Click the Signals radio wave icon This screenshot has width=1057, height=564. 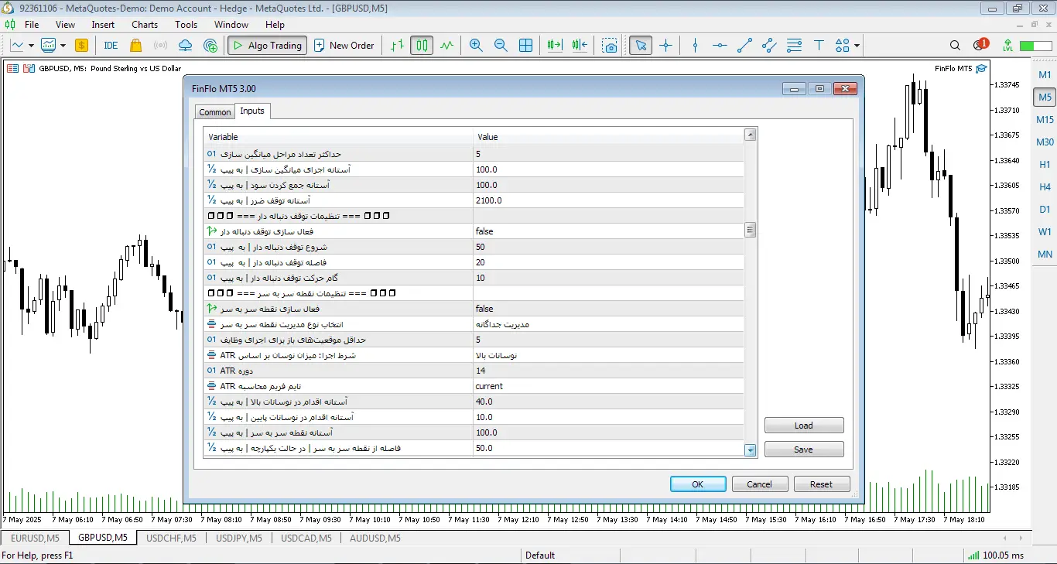tap(161, 46)
